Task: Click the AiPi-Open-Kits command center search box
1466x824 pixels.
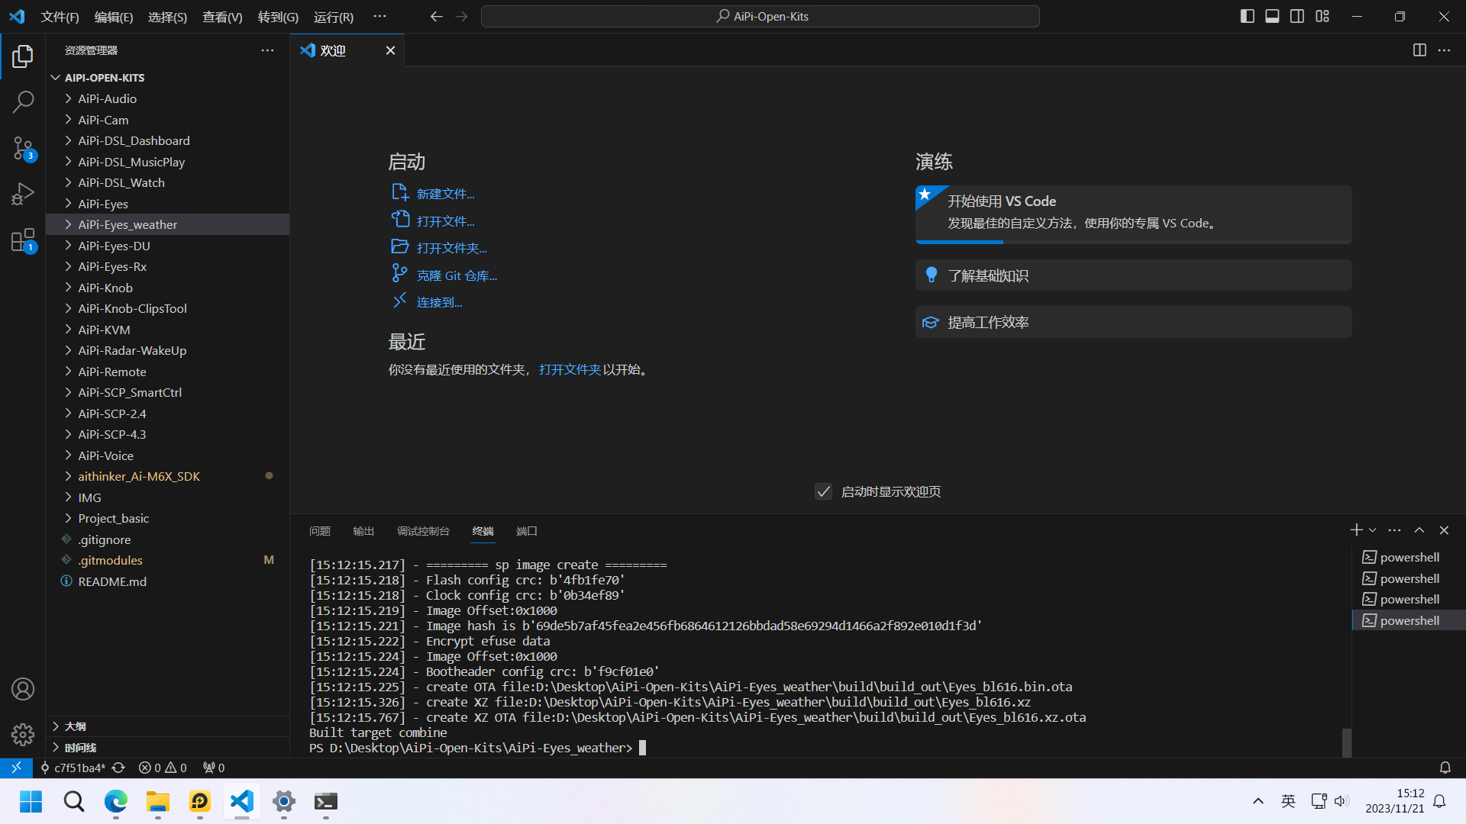Action: pyautogui.click(x=760, y=16)
